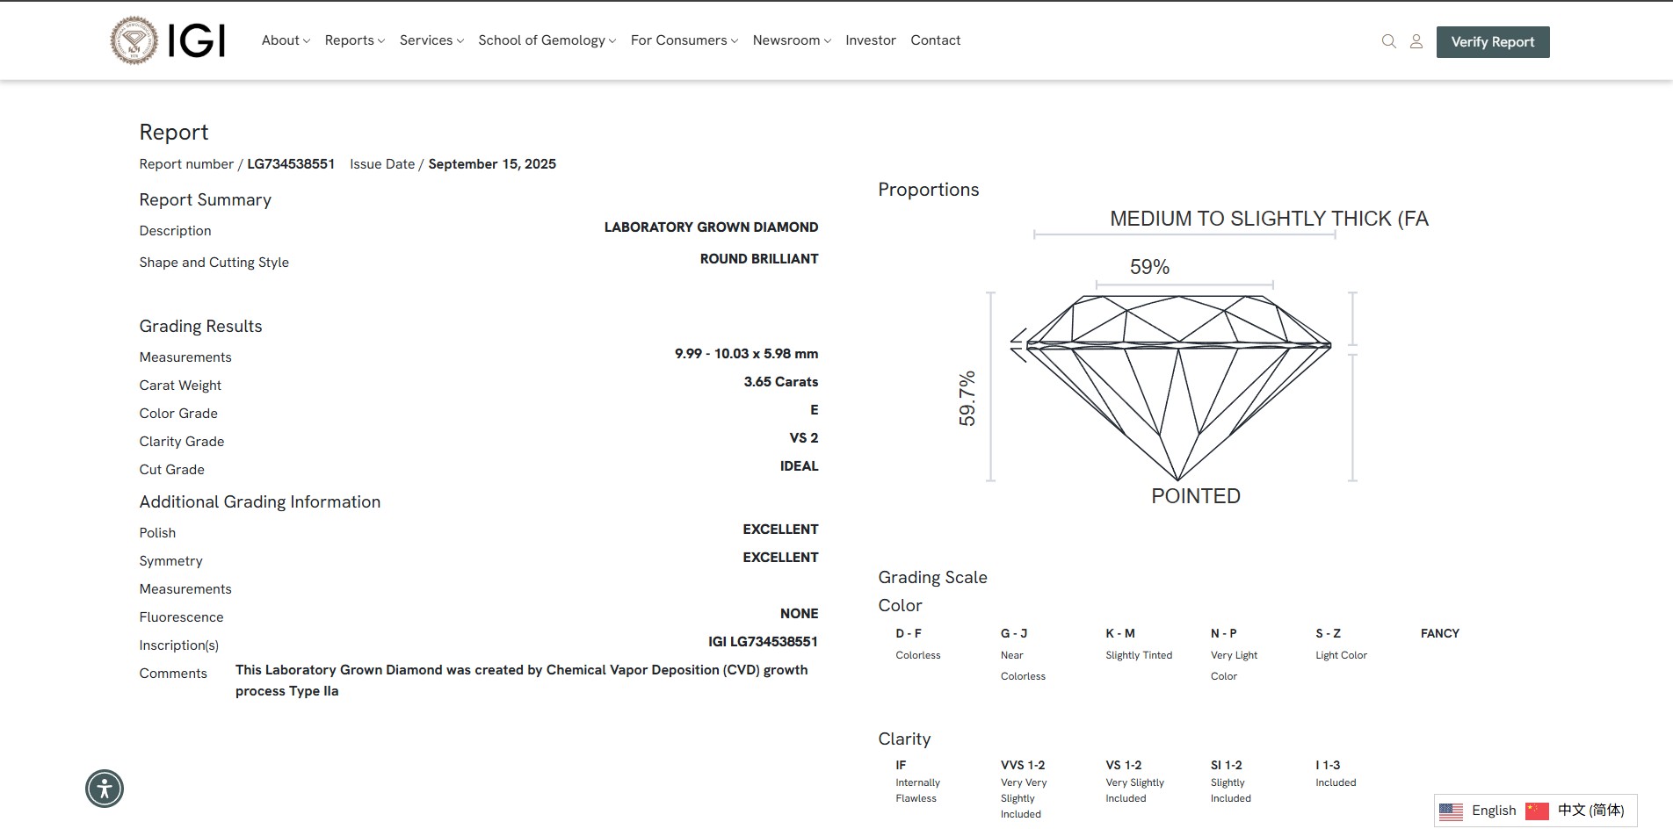
Task: Open the accessibility widget icon
Action: (105, 788)
